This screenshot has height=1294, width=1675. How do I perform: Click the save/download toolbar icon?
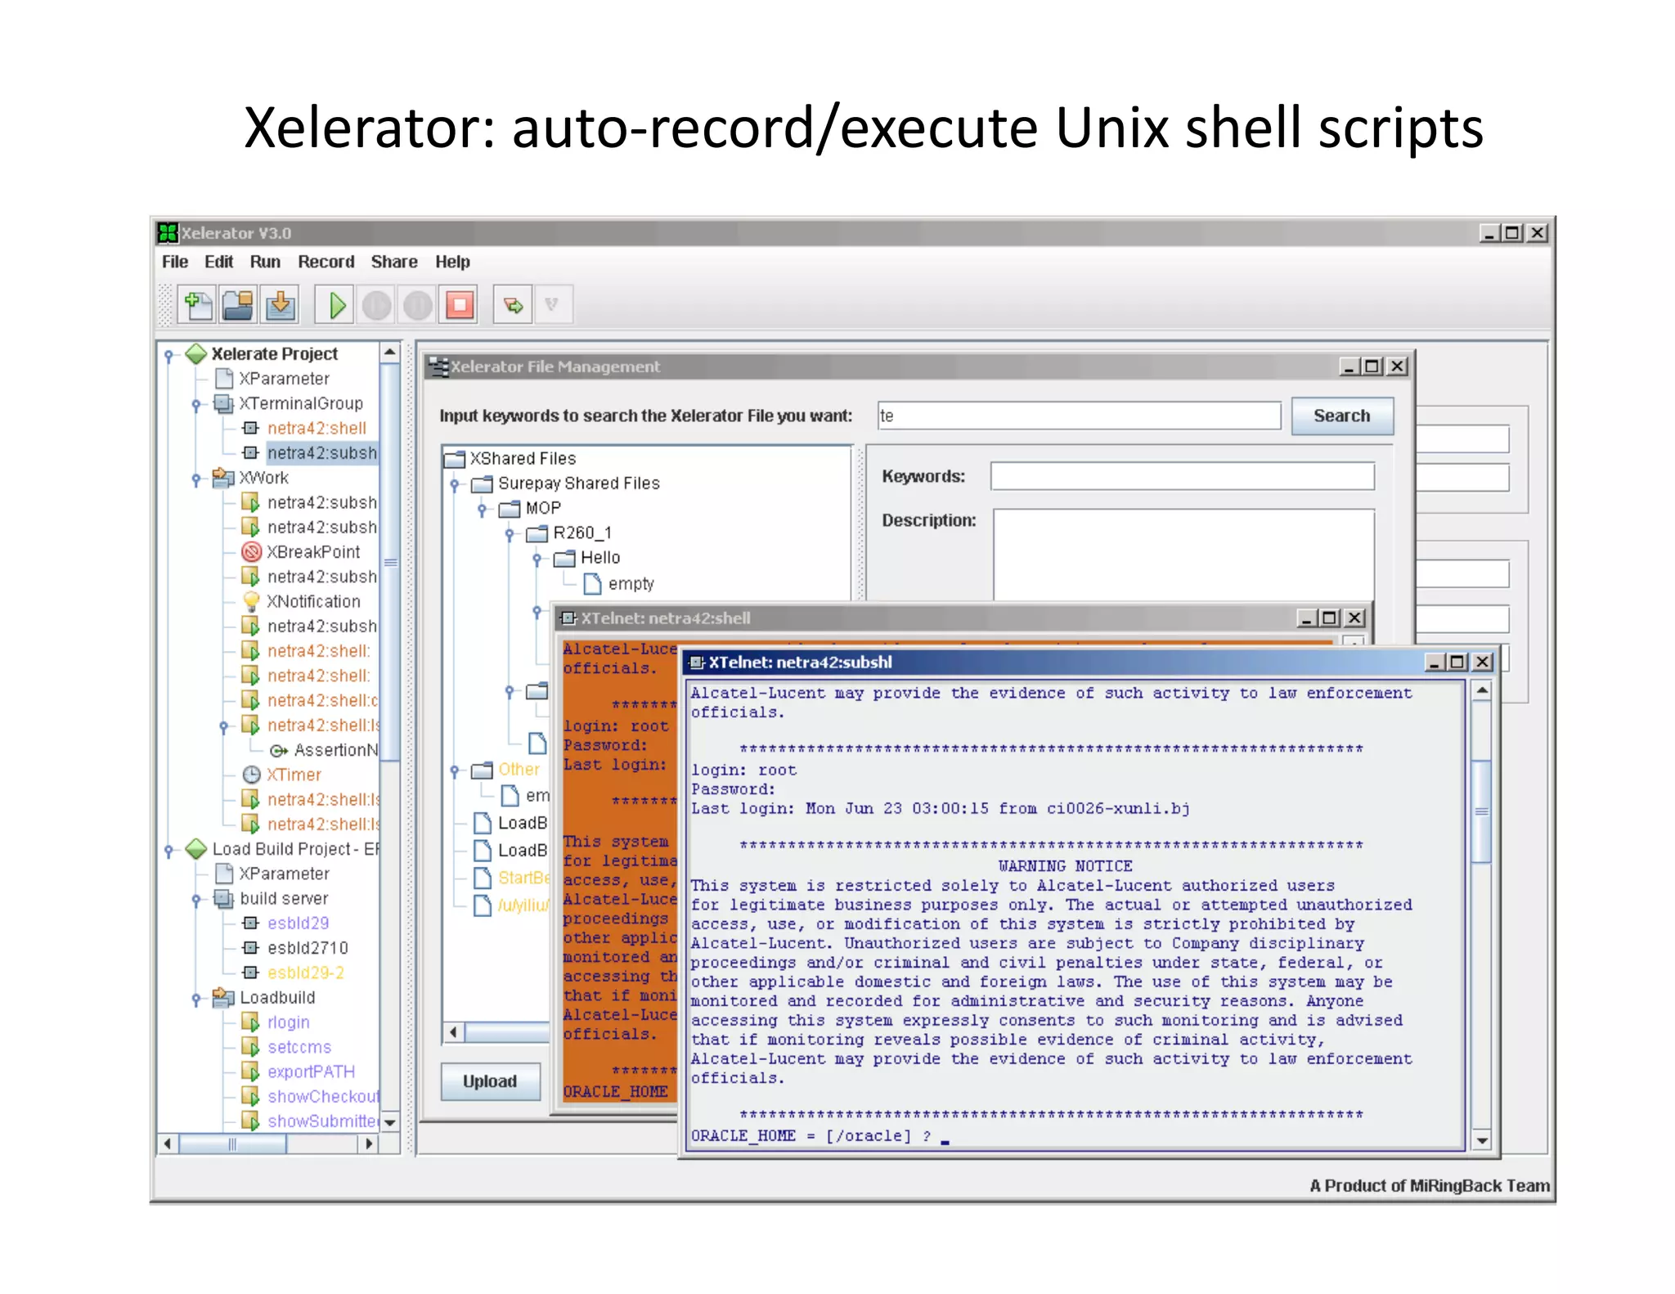pos(280,305)
